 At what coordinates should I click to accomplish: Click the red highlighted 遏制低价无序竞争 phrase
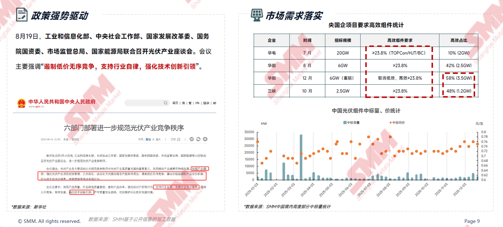coord(69,67)
